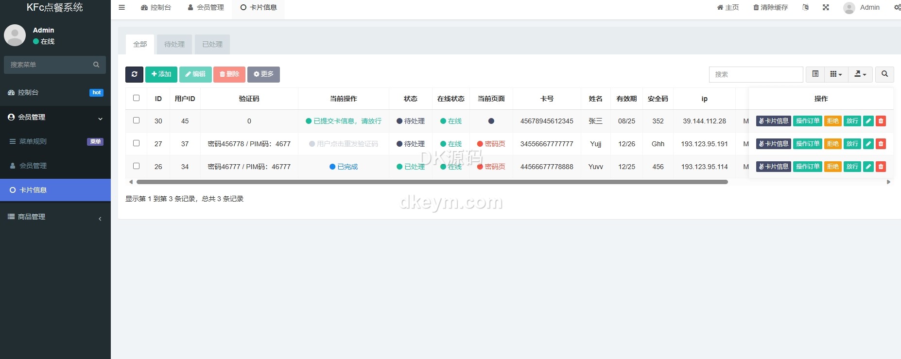Click the hamburger menu toggle icon
Screen dimensions: 901x359
tap(122, 7)
